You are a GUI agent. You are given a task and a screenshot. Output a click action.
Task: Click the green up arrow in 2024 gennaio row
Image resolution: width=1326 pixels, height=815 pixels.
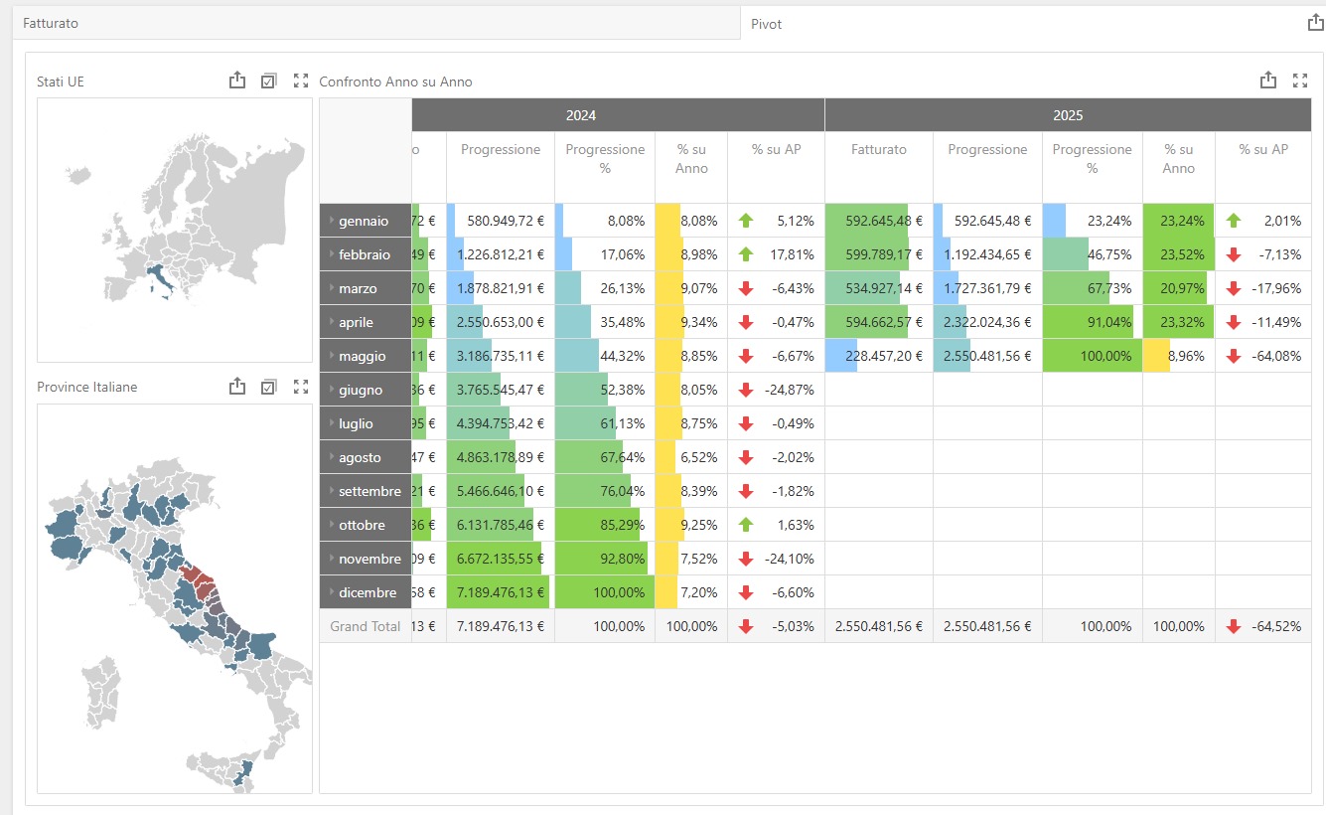(x=745, y=221)
